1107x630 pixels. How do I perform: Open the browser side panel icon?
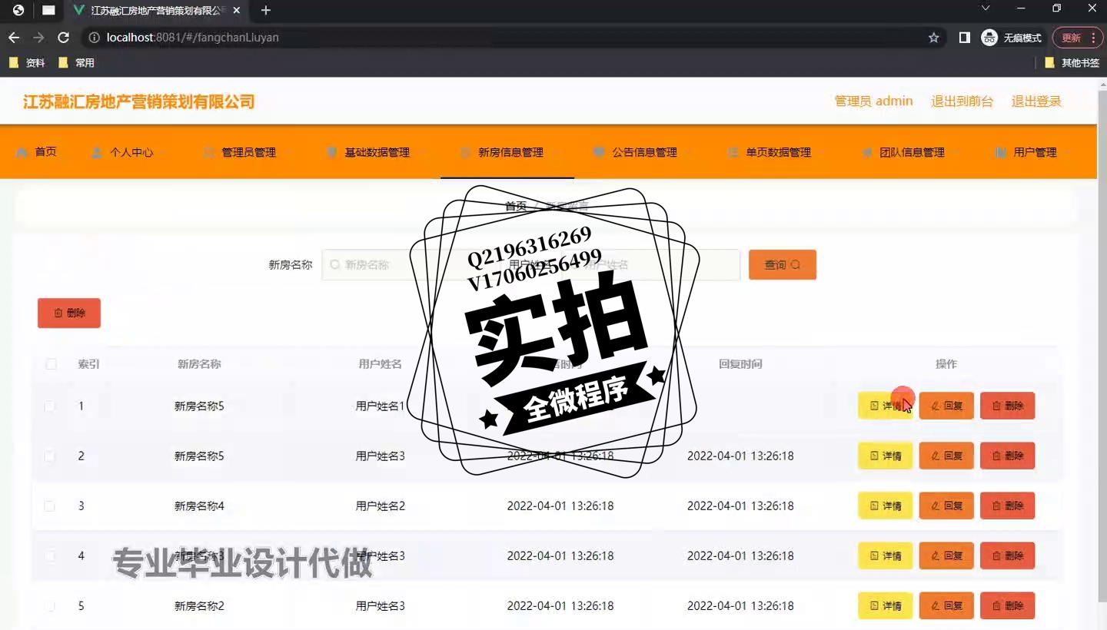965,38
